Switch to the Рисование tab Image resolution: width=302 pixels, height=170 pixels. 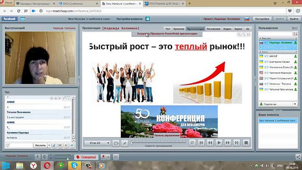click(213, 29)
